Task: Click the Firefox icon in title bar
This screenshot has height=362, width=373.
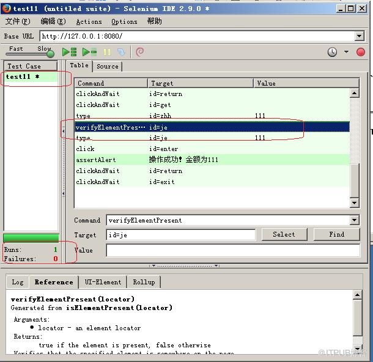Action: [x=7, y=9]
